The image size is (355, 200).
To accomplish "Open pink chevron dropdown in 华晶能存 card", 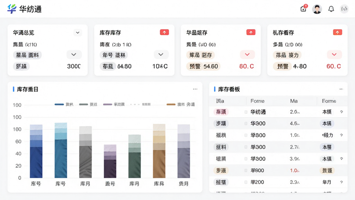I will (247, 55).
